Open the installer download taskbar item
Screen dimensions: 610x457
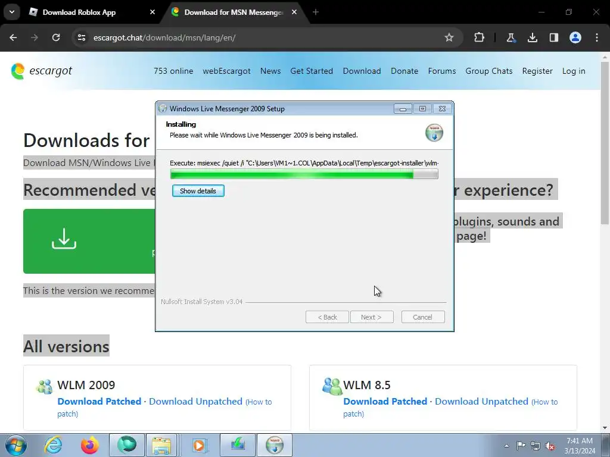238,445
